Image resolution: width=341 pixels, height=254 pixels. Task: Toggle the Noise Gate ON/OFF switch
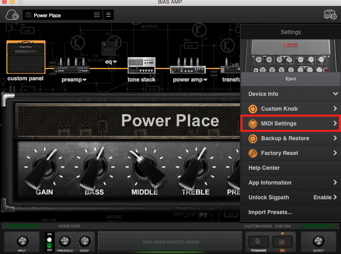coord(49,242)
